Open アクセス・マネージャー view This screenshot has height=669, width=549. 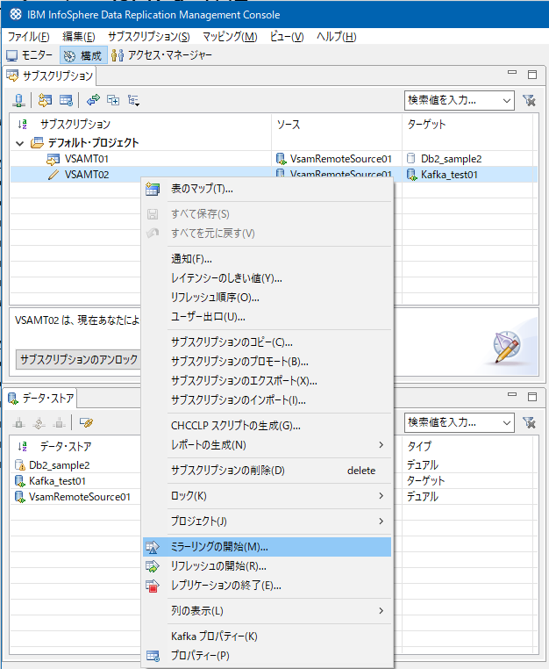(161, 55)
